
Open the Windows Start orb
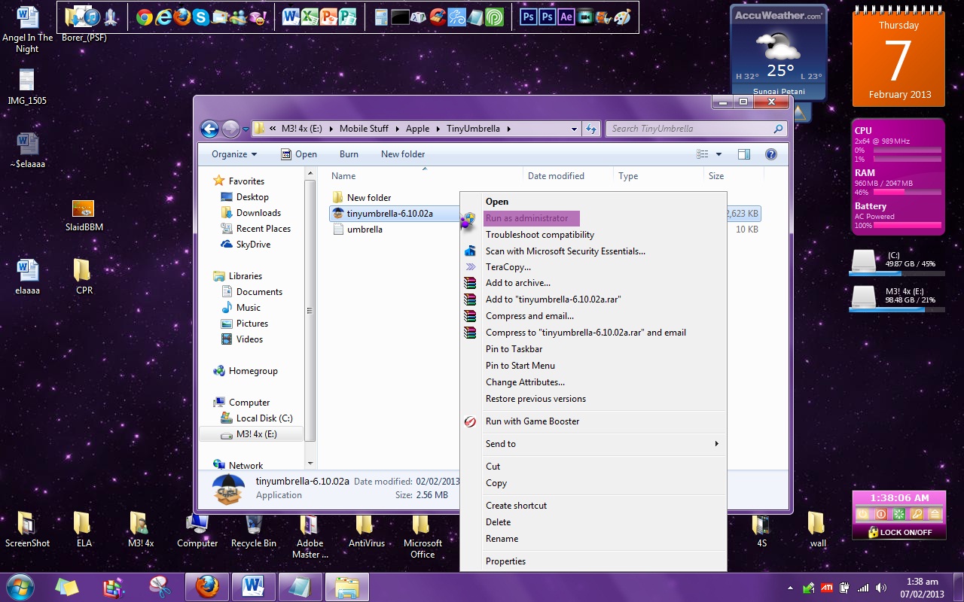point(20,586)
